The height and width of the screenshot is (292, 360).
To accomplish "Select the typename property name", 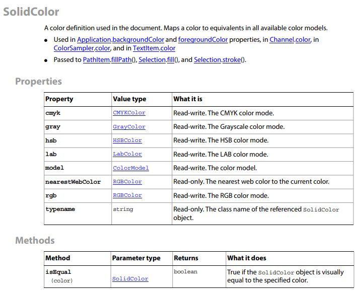I will [x=60, y=209].
